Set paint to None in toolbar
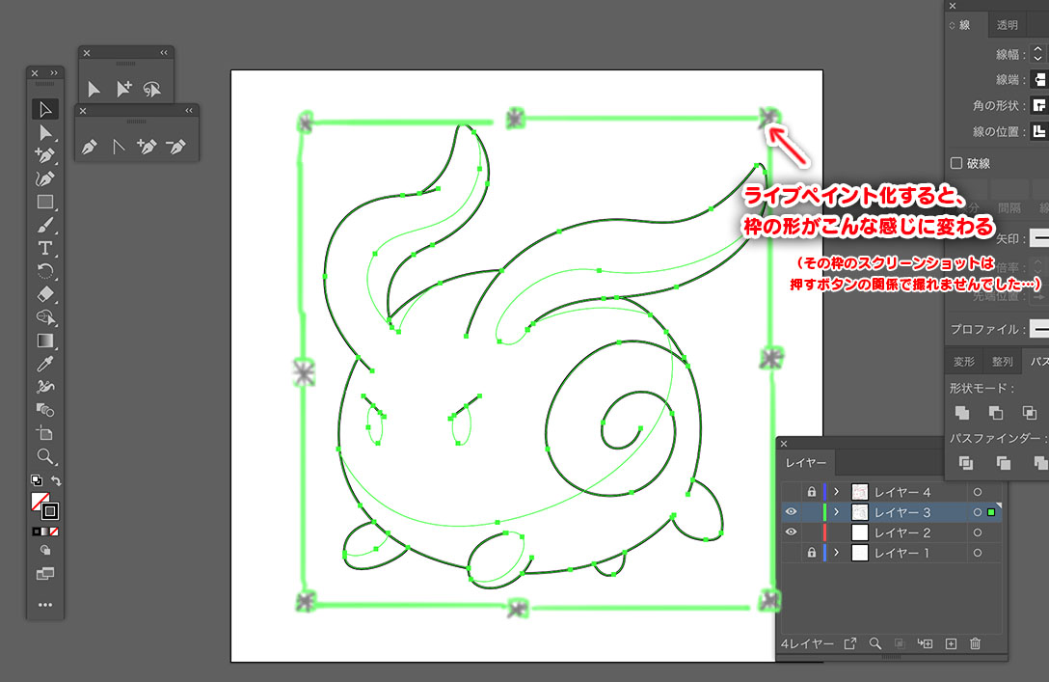Image resolution: width=1049 pixels, height=682 pixels. coord(55,532)
